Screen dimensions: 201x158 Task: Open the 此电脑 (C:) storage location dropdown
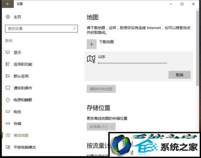101,127
